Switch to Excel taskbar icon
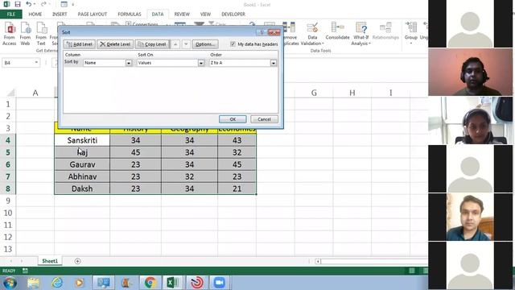This screenshot has height=290, width=515. click(x=173, y=283)
